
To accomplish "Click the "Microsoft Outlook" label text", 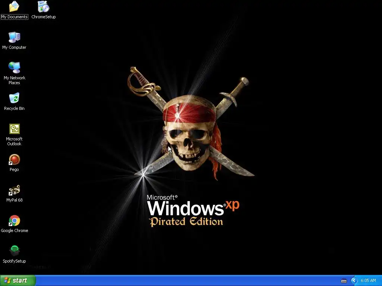I will click(x=15, y=141).
